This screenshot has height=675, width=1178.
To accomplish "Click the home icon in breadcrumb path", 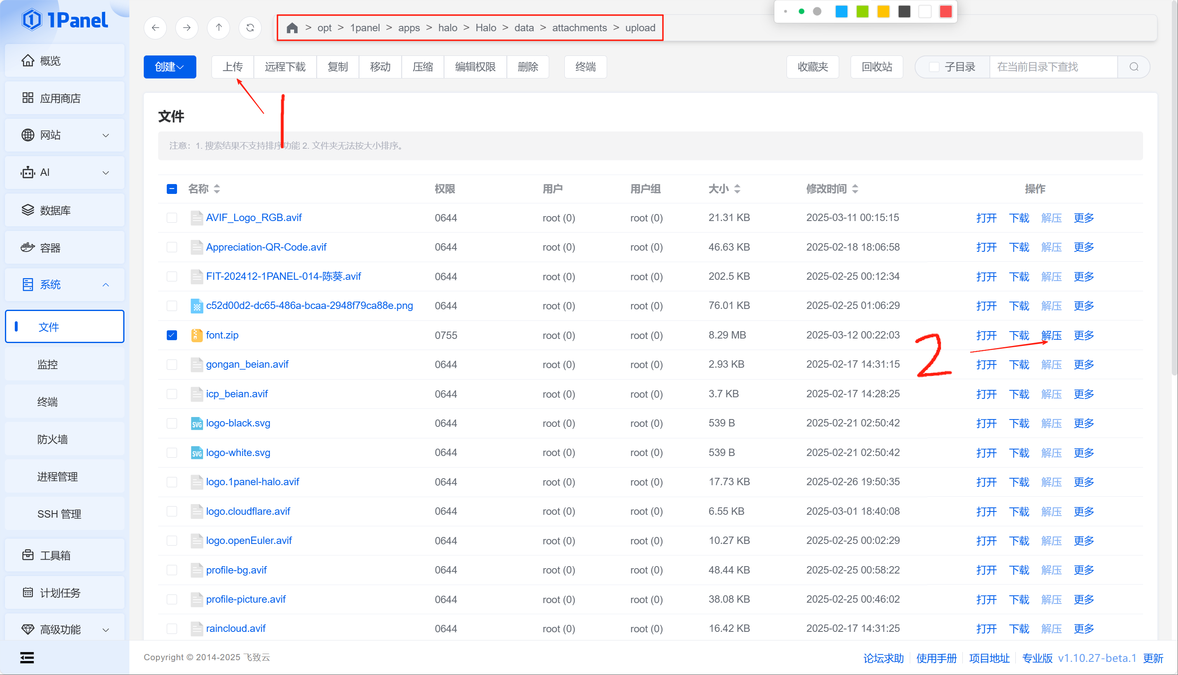I will click(292, 28).
